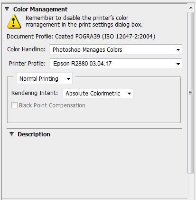The height and width of the screenshot is (200, 196).
Task: Click the Document Profile text line
Action: pyautogui.click(x=81, y=37)
